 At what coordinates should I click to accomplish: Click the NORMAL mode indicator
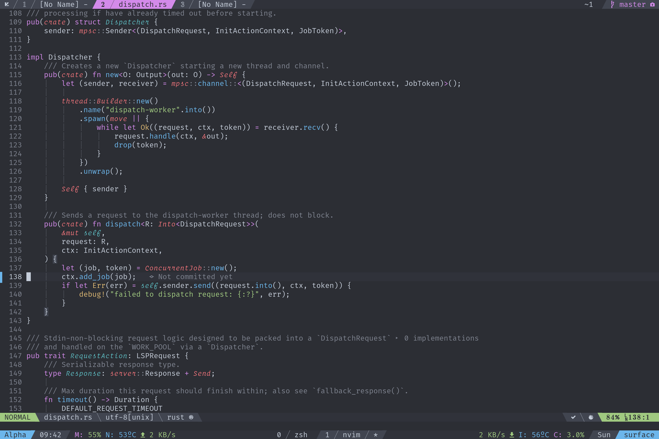18,417
